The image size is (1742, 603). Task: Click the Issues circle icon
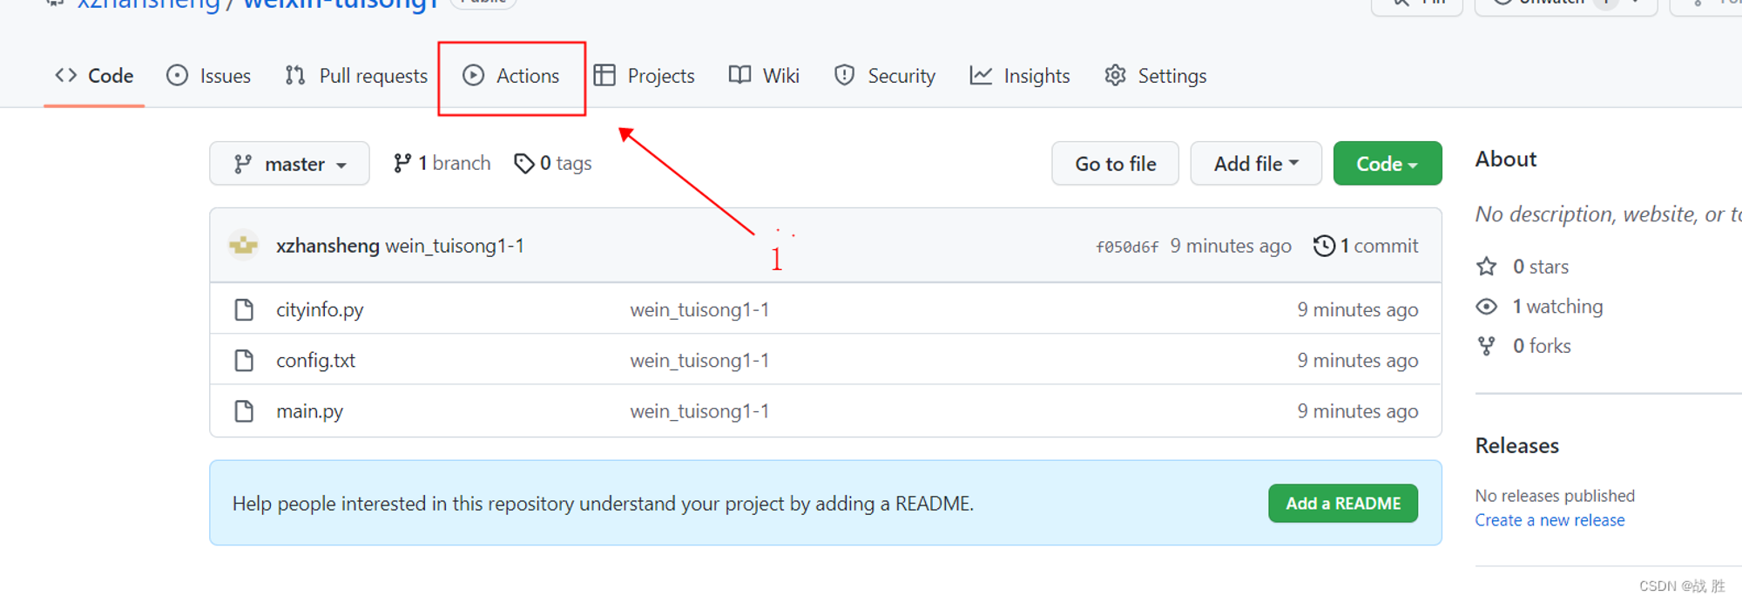point(177,76)
